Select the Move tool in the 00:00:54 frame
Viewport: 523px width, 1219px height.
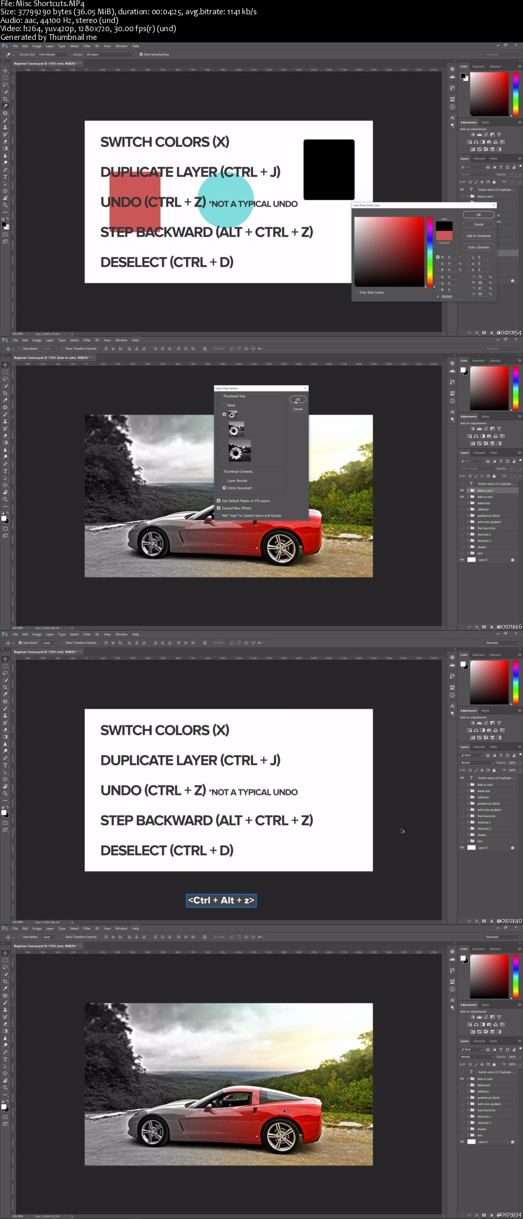pyautogui.click(x=5, y=71)
